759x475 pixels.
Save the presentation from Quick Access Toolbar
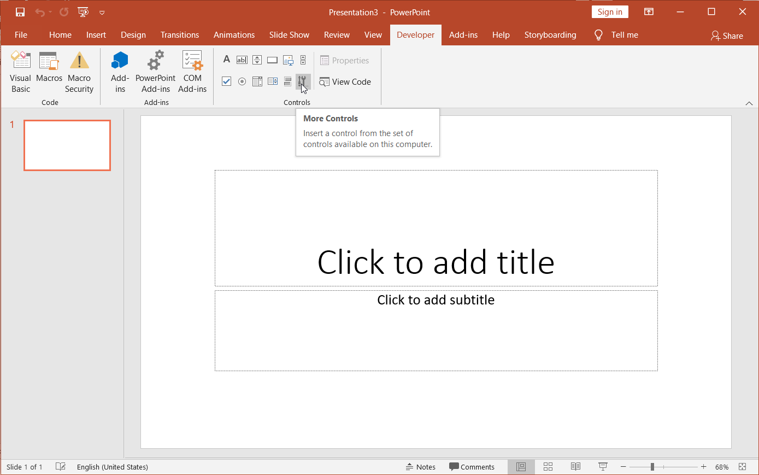(20, 12)
